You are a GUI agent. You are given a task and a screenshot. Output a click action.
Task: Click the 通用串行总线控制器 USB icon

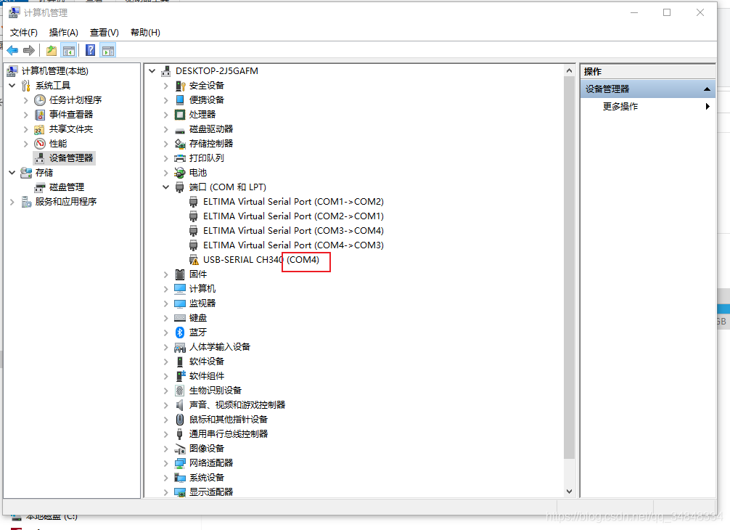tap(180, 433)
